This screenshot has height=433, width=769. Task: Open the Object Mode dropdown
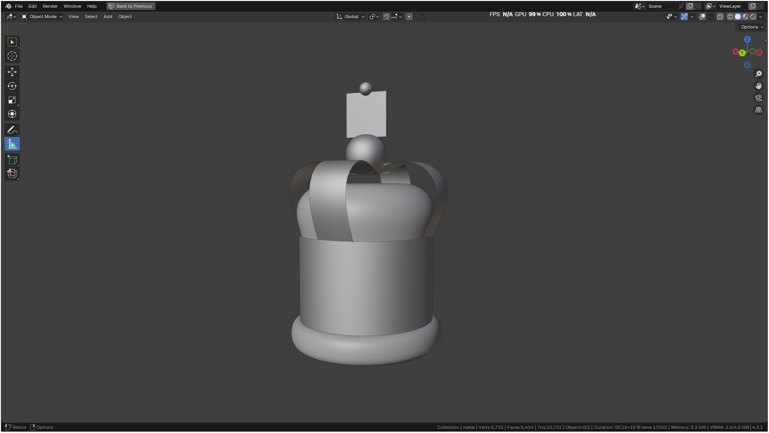click(42, 16)
